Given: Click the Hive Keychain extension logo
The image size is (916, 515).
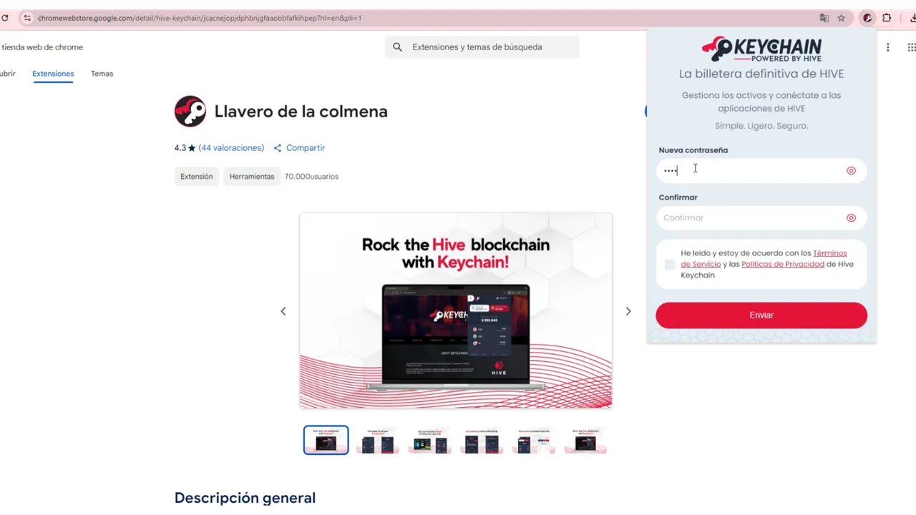Looking at the screenshot, I should coord(190,112).
